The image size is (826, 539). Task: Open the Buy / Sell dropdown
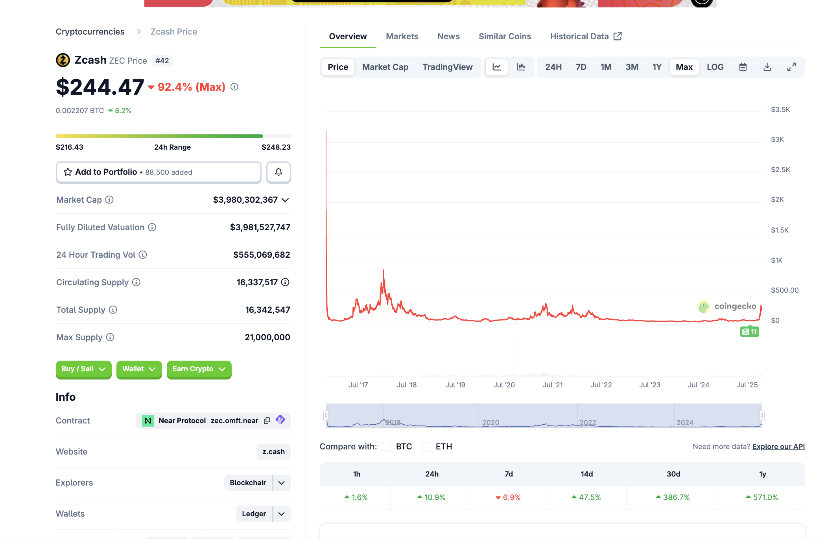[83, 369]
